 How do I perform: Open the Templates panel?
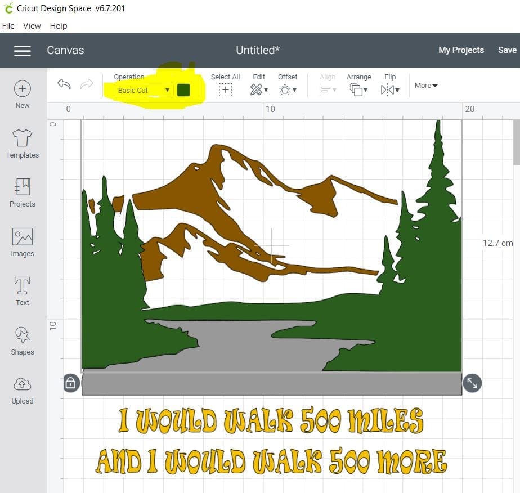[22, 144]
